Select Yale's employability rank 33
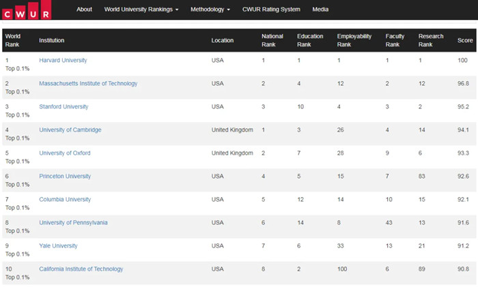Viewport: 478px width, 287px height. pos(340,245)
